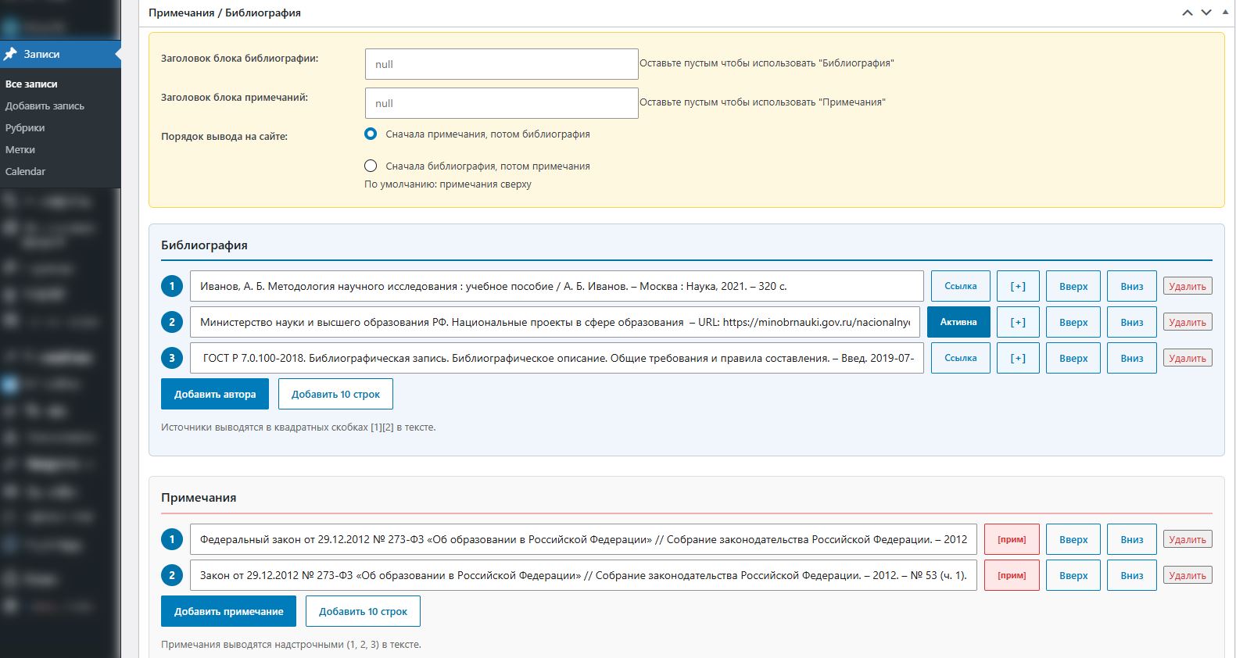Viewport: 1236px width, 658px height.
Task: Open 'Добавить запись' in the sidebar
Action: (x=45, y=105)
